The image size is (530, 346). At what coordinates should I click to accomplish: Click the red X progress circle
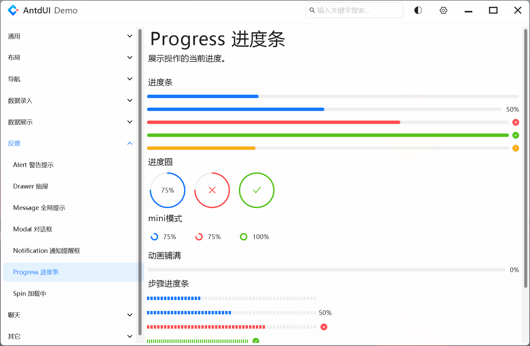click(x=212, y=190)
